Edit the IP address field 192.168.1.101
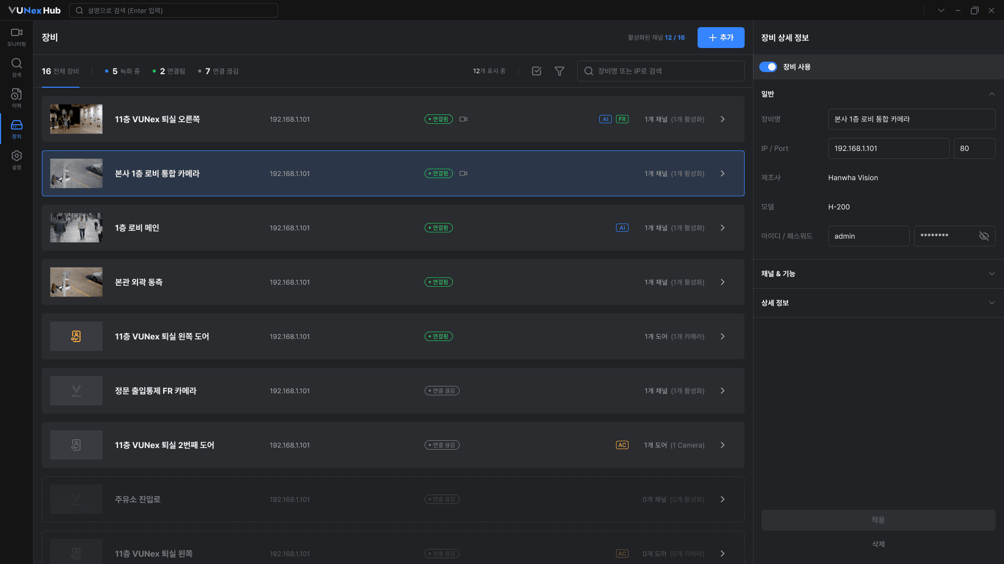Image resolution: width=1004 pixels, height=564 pixels. 889,148
